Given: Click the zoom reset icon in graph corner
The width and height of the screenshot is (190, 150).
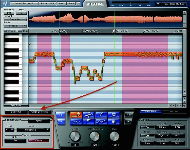Looking at the screenshot, I should point(184,105).
